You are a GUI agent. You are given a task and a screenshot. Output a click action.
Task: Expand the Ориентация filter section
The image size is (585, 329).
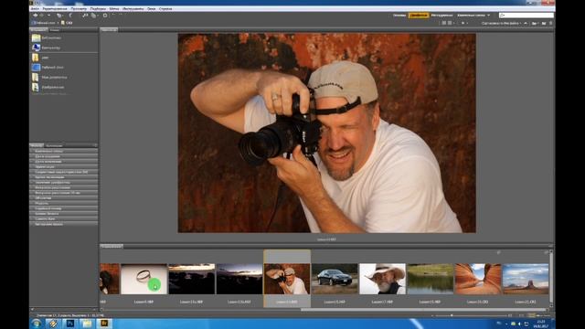pyautogui.click(x=64, y=166)
